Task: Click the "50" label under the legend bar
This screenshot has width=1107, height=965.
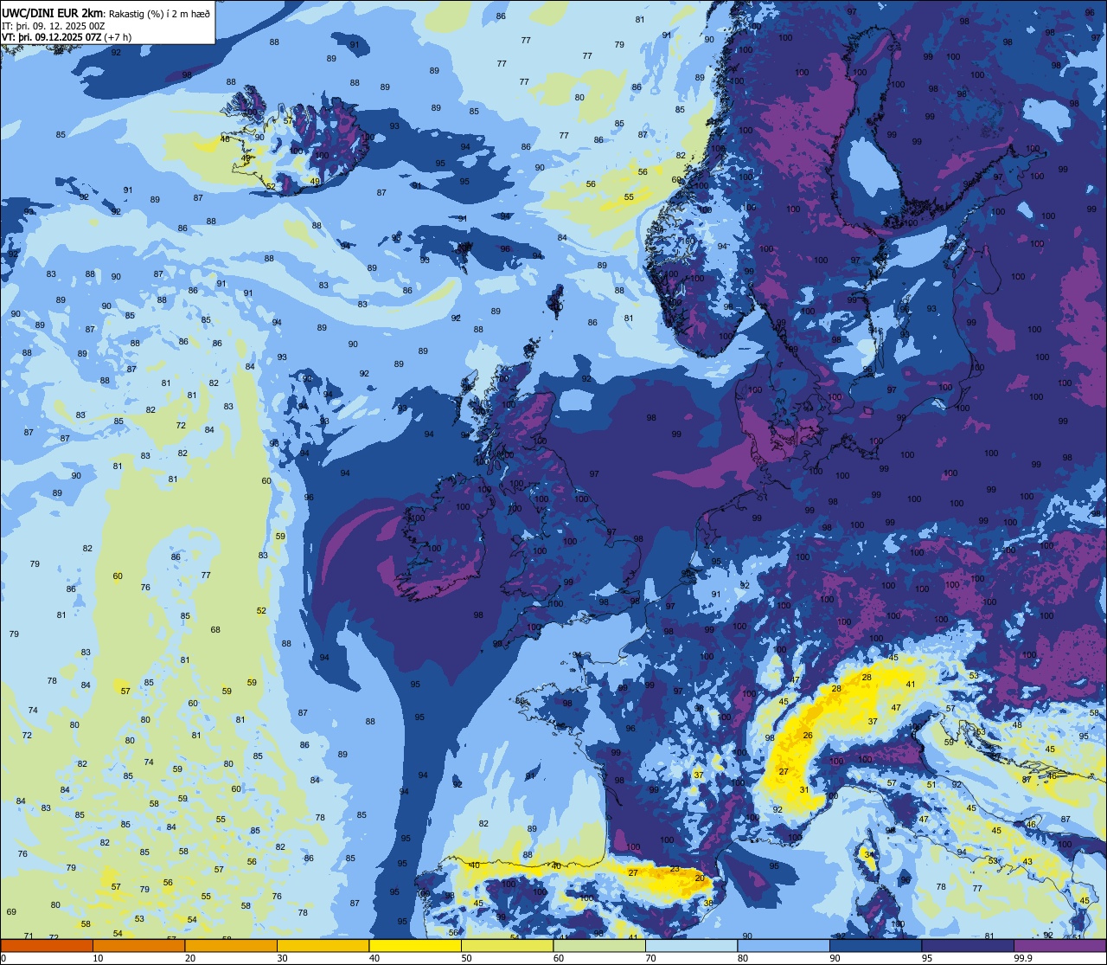Action: tap(467, 958)
